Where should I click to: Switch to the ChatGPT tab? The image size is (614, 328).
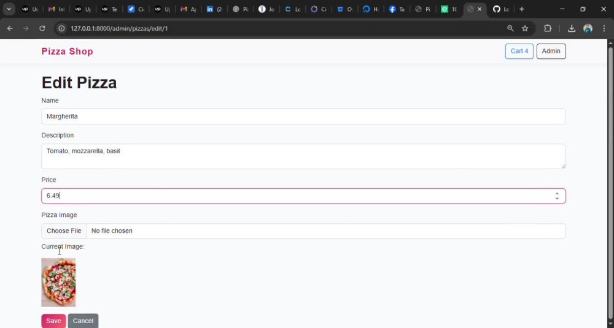coord(241,9)
